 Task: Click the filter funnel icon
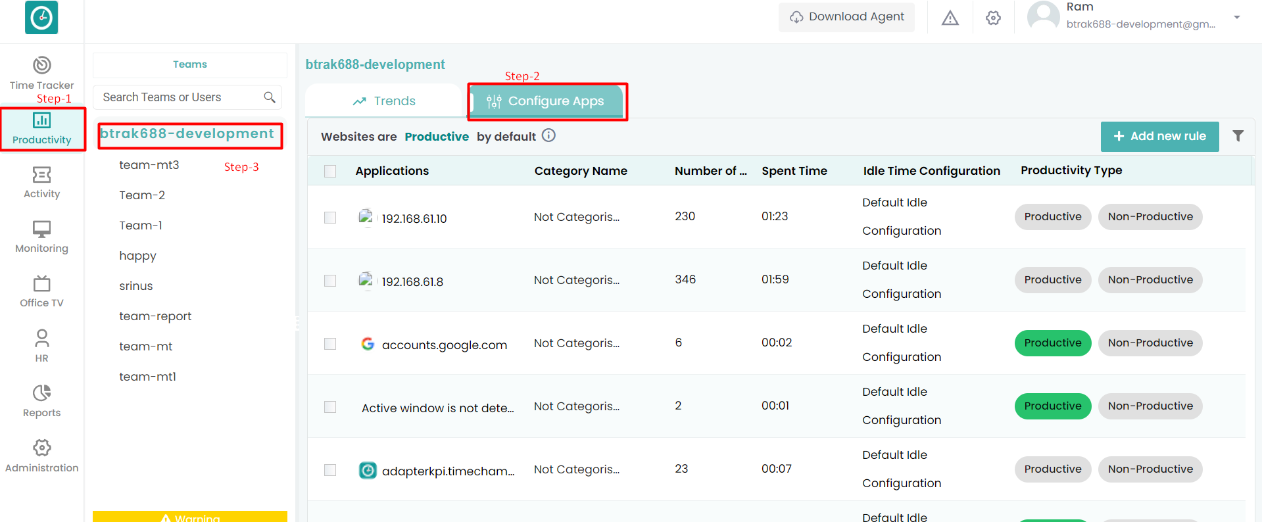click(x=1238, y=136)
